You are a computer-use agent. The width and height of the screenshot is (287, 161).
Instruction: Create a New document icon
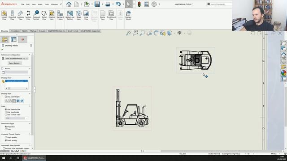pos(76,4)
